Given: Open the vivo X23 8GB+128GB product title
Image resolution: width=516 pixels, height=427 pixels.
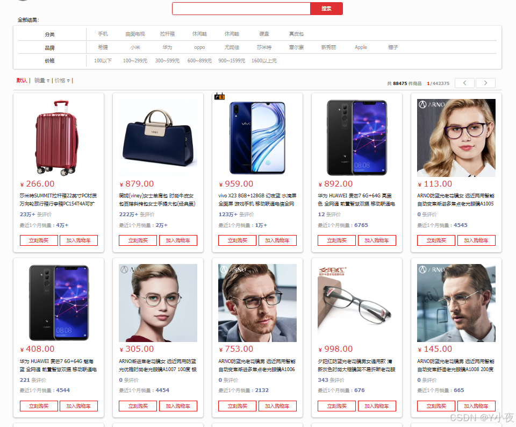Looking at the screenshot, I should coord(257,200).
